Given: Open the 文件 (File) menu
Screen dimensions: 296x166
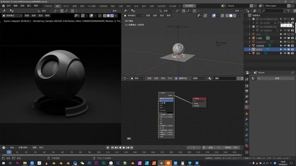Looking at the screenshot, I should click(9, 6).
